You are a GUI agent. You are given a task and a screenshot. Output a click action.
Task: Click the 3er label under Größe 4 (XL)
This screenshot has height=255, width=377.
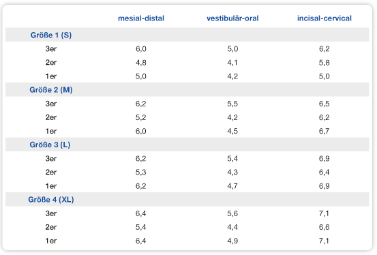tap(51, 213)
